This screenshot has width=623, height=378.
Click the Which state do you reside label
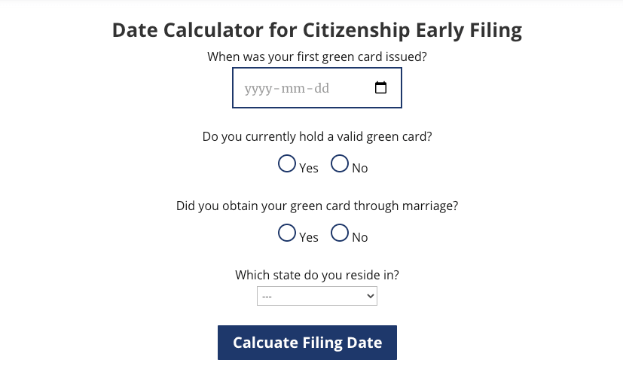point(317,275)
